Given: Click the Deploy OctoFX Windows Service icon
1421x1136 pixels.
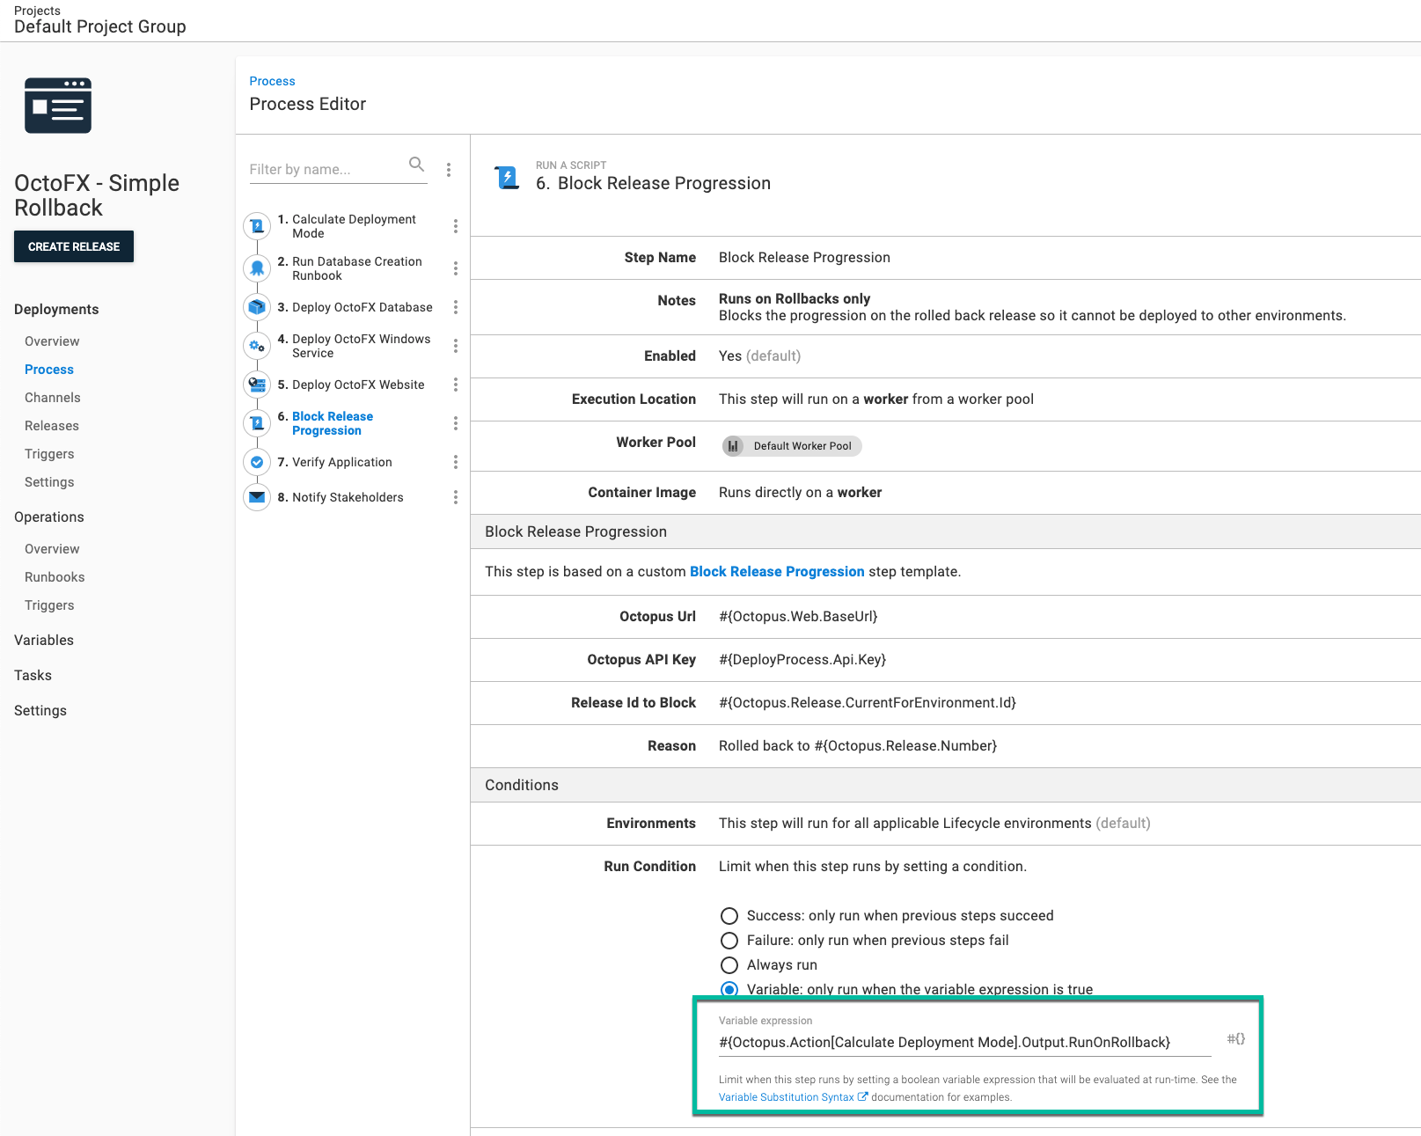Looking at the screenshot, I should 257,346.
